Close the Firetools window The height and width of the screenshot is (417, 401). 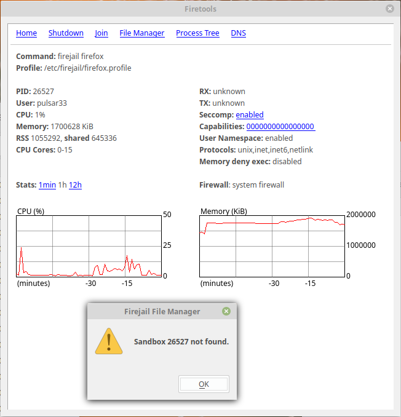pos(390,9)
